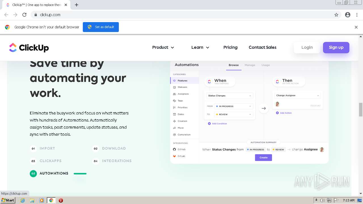Screen dimensions: 363x204
Task: Select step 02 Download
Action: (x=109, y=148)
